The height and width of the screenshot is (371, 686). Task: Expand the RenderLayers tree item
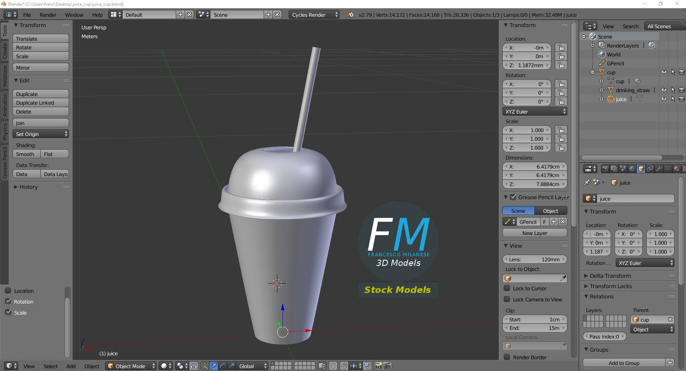coord(593,45)
